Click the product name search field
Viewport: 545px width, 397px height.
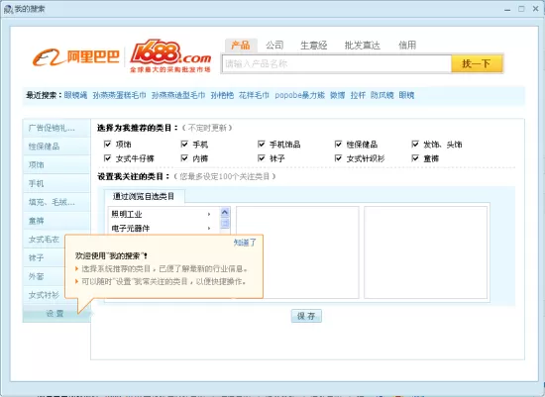tap(337, 63)
